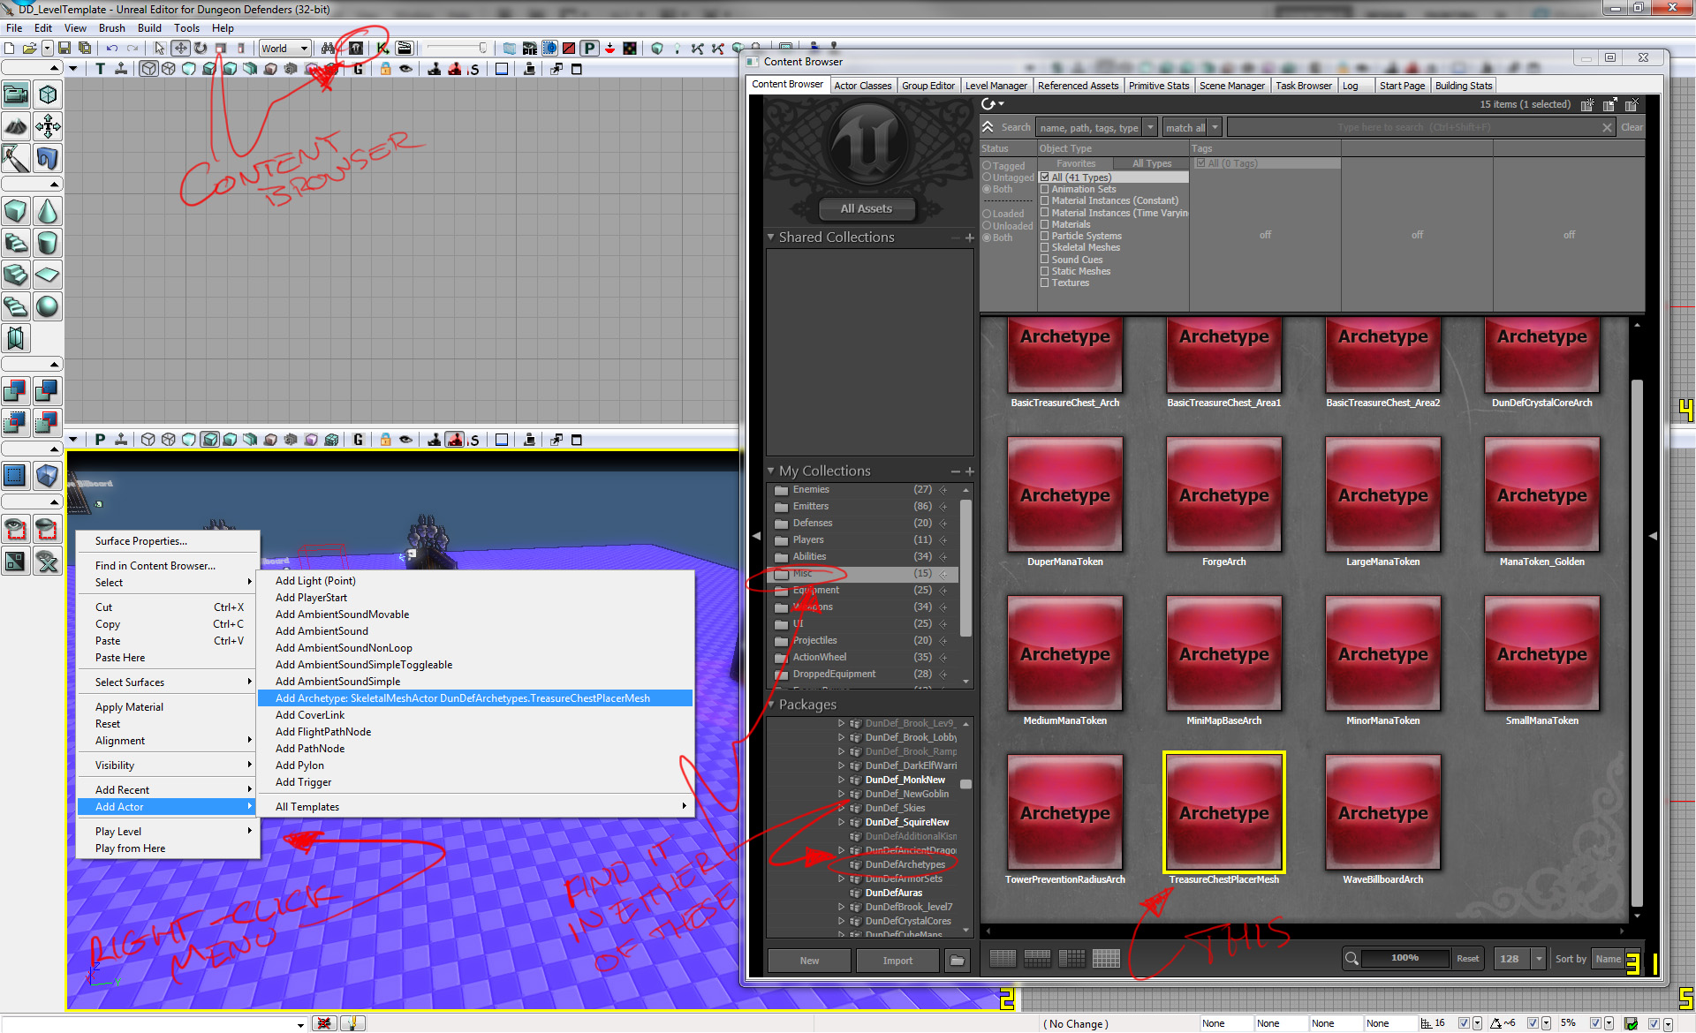Image resolution: width=1696 pixels, height=1033 pixels.
Task: Click the Show All Actors icon
Action: tap(48, 561)
